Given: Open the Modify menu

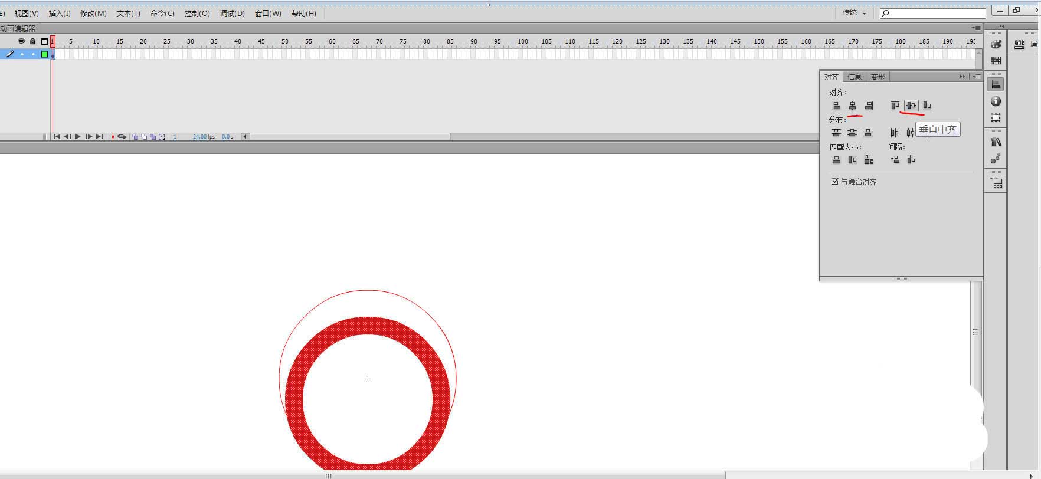Looking at the screenshot, I should click(93, 13).
